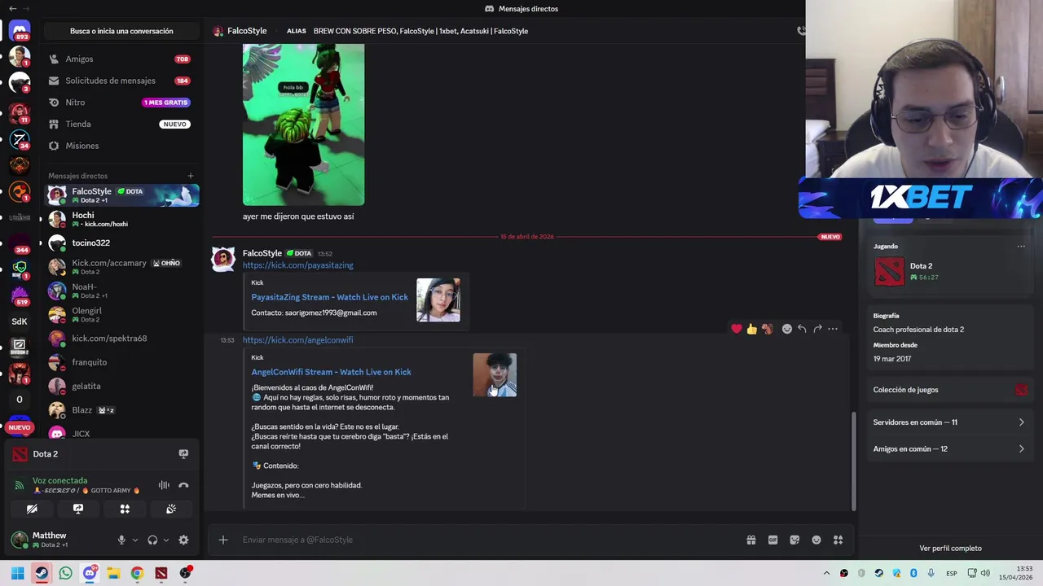This screenshot has width=1043, height=586.
Task: Open more message options ellipsis
Action: point(833,329)
